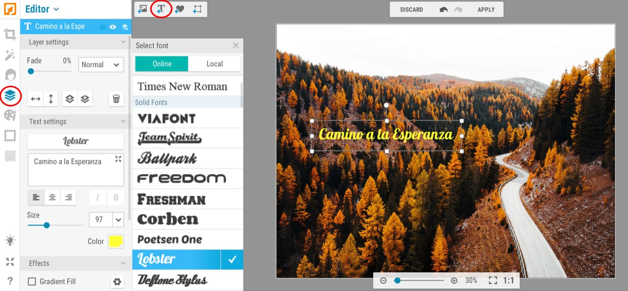628x291 pixels.
Task: Click the Add Text layer icon
Action: (161, 9)
